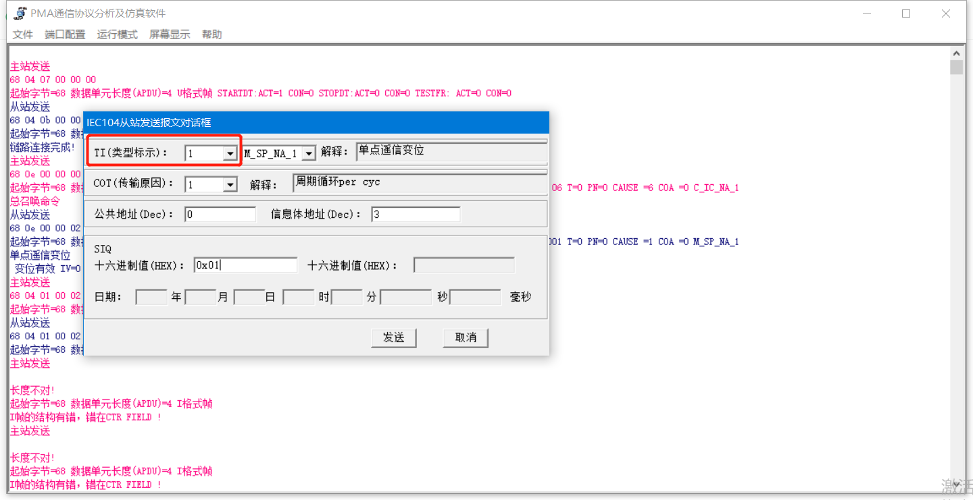973x500 pixels.
Task: Click the PMA application icon in title bar
Action: click(x=20, y=13)
